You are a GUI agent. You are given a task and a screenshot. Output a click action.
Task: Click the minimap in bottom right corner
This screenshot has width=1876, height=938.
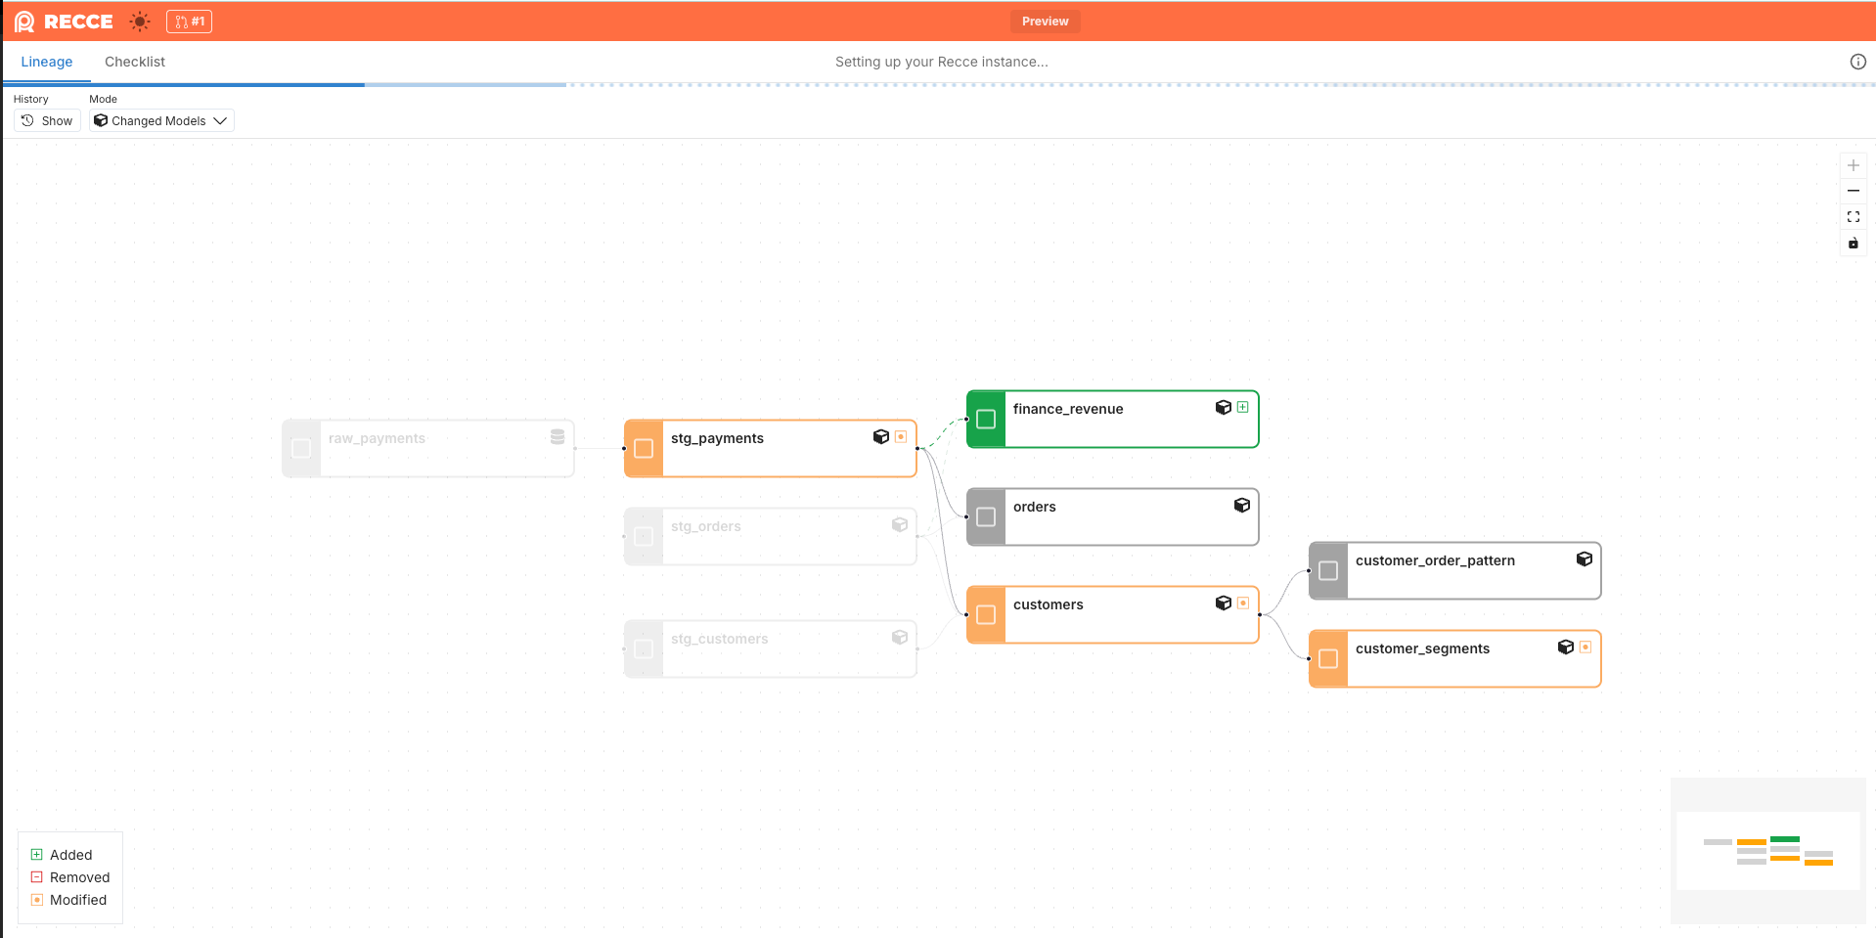(x=1767, y=850)
